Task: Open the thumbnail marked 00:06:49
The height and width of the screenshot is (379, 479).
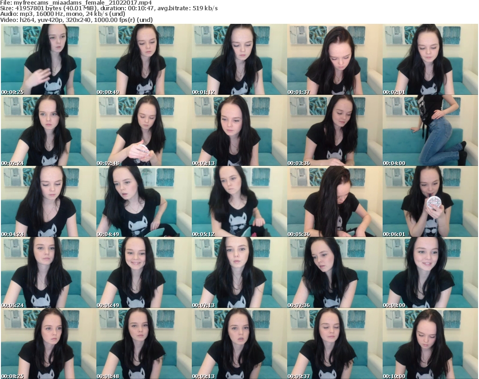Action: tap(144, 272)
